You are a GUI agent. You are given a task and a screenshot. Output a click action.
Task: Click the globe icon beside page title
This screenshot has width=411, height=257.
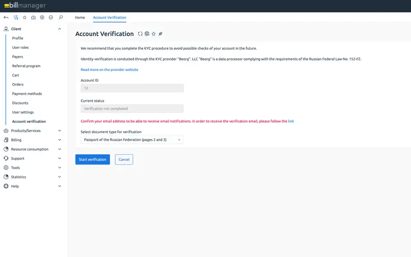[147, 34]
